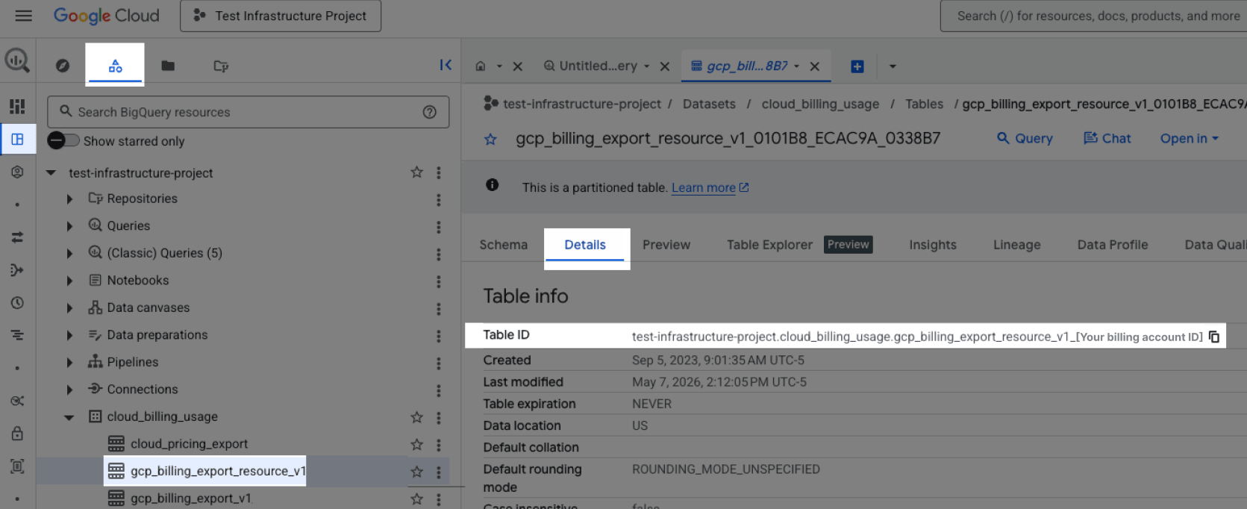Select the resource shapes explorer tab
Viewport: 1247px width, 509px height.
pos(115,66)
